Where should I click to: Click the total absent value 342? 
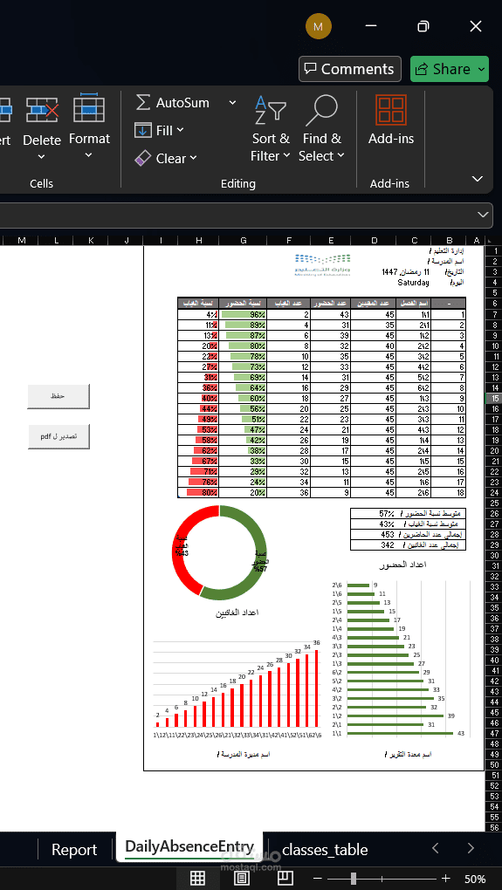[x=388, y=544]
